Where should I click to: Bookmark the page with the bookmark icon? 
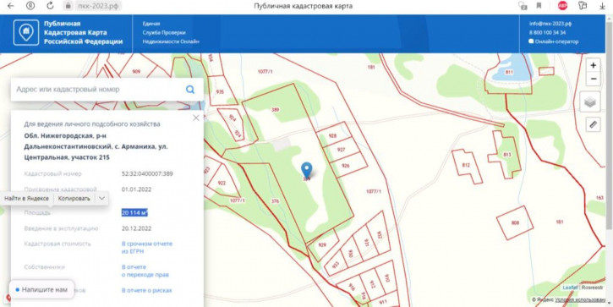pyautogui.click(x=539, y=6)
